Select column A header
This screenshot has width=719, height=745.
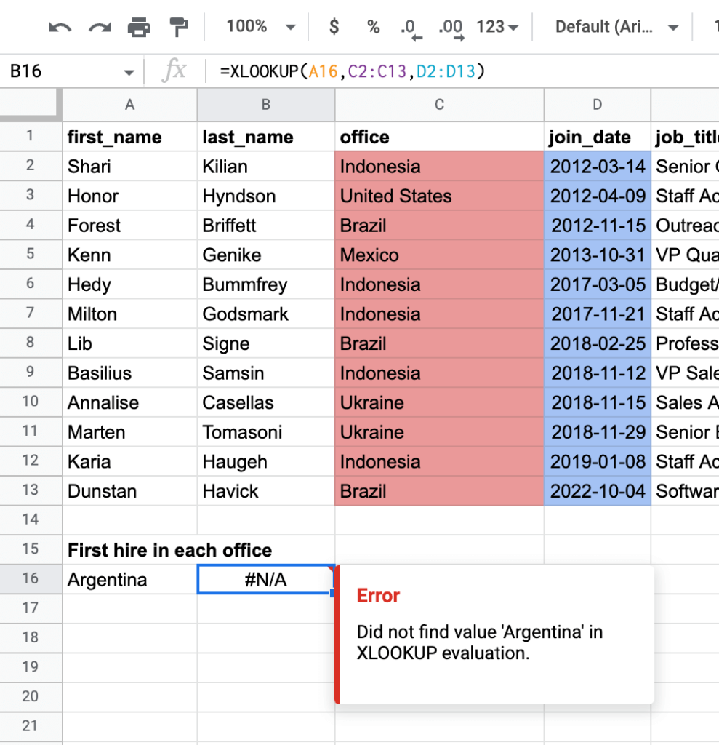coord(129,105)
